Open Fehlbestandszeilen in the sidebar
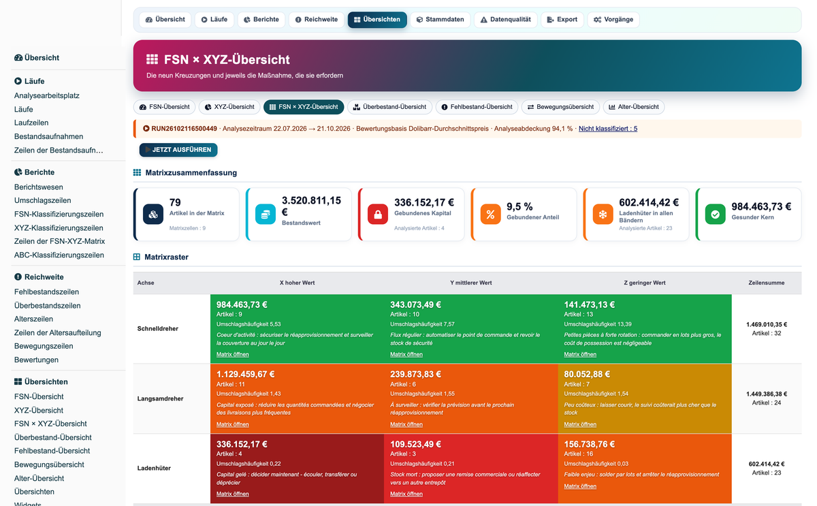This screenshot has height=506, width=817. (47, 292)
